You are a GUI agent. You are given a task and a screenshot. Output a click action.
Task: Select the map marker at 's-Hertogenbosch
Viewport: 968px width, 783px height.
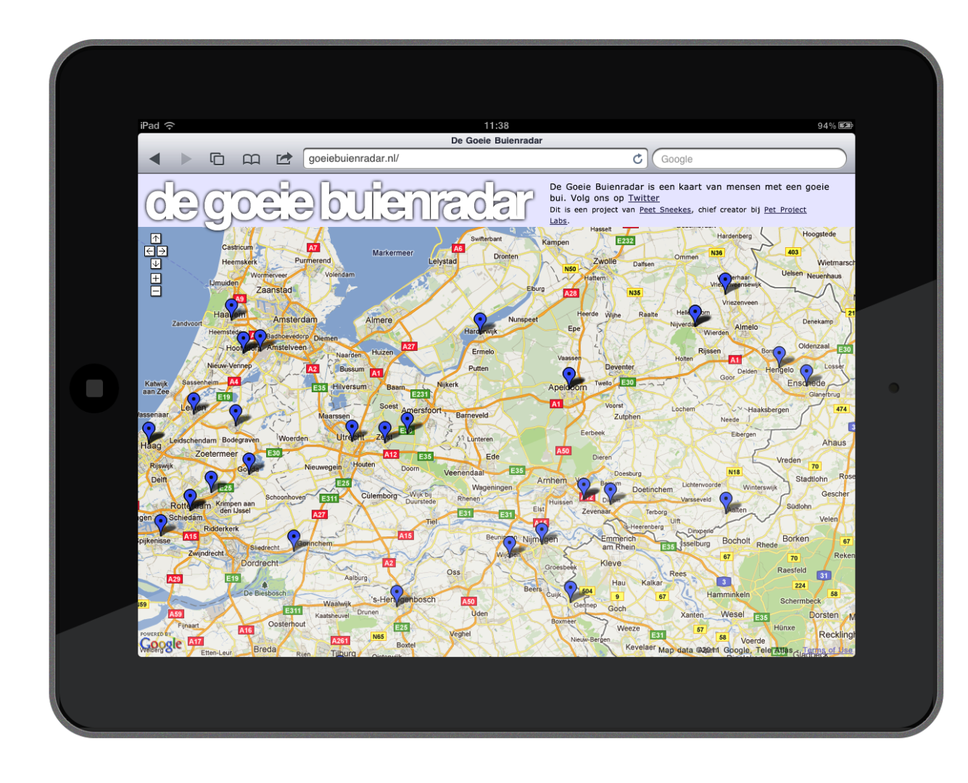click(x=397, y=594)
